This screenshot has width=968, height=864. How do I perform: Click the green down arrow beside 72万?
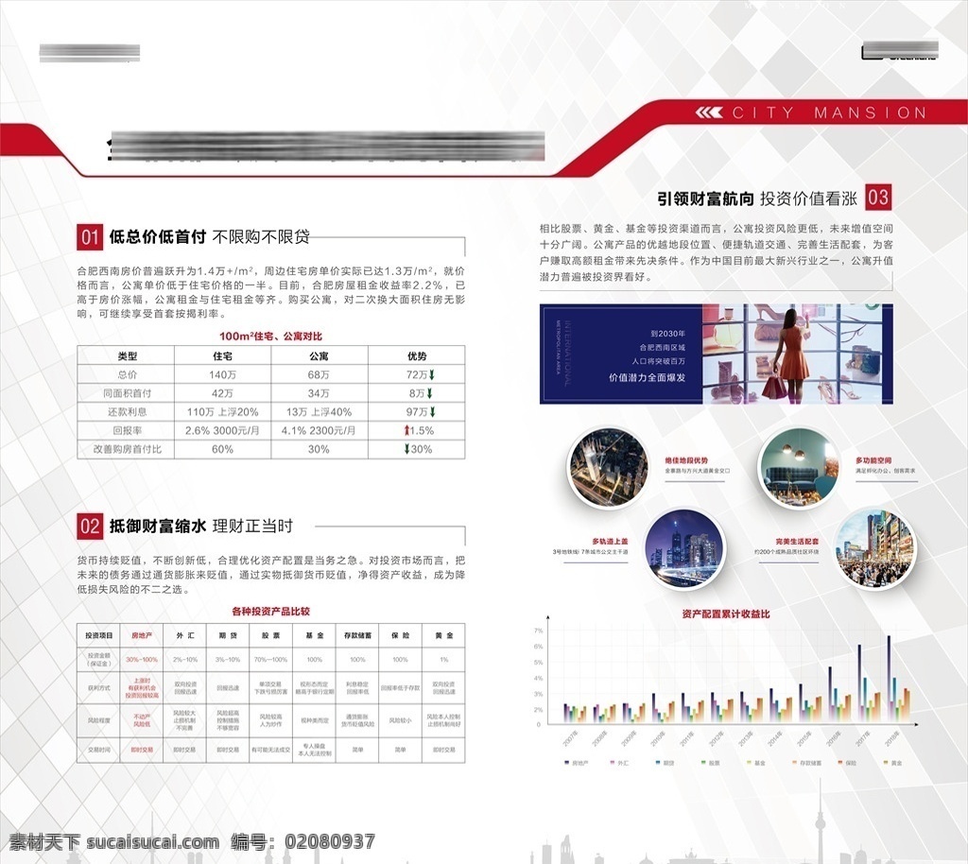[432, 374]
